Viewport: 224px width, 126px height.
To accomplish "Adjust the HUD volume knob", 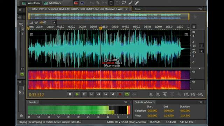I will pyautogui.click(x=36, y=22).
